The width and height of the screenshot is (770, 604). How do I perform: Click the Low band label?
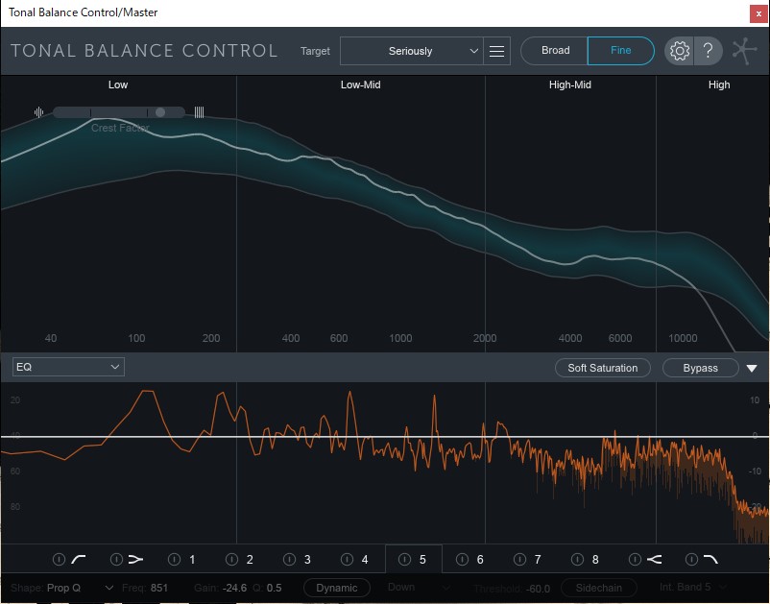pyautogui.click(x=118, y=85)
